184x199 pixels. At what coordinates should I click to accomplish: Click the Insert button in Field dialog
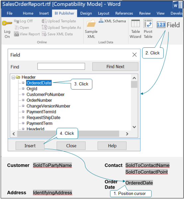(x=30, y=146)
